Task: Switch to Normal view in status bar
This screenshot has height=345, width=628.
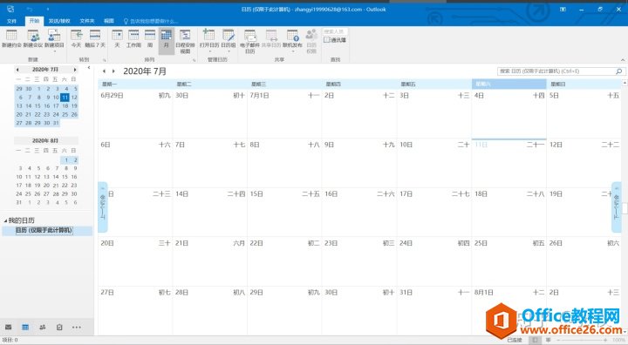Action: [535, 340]
